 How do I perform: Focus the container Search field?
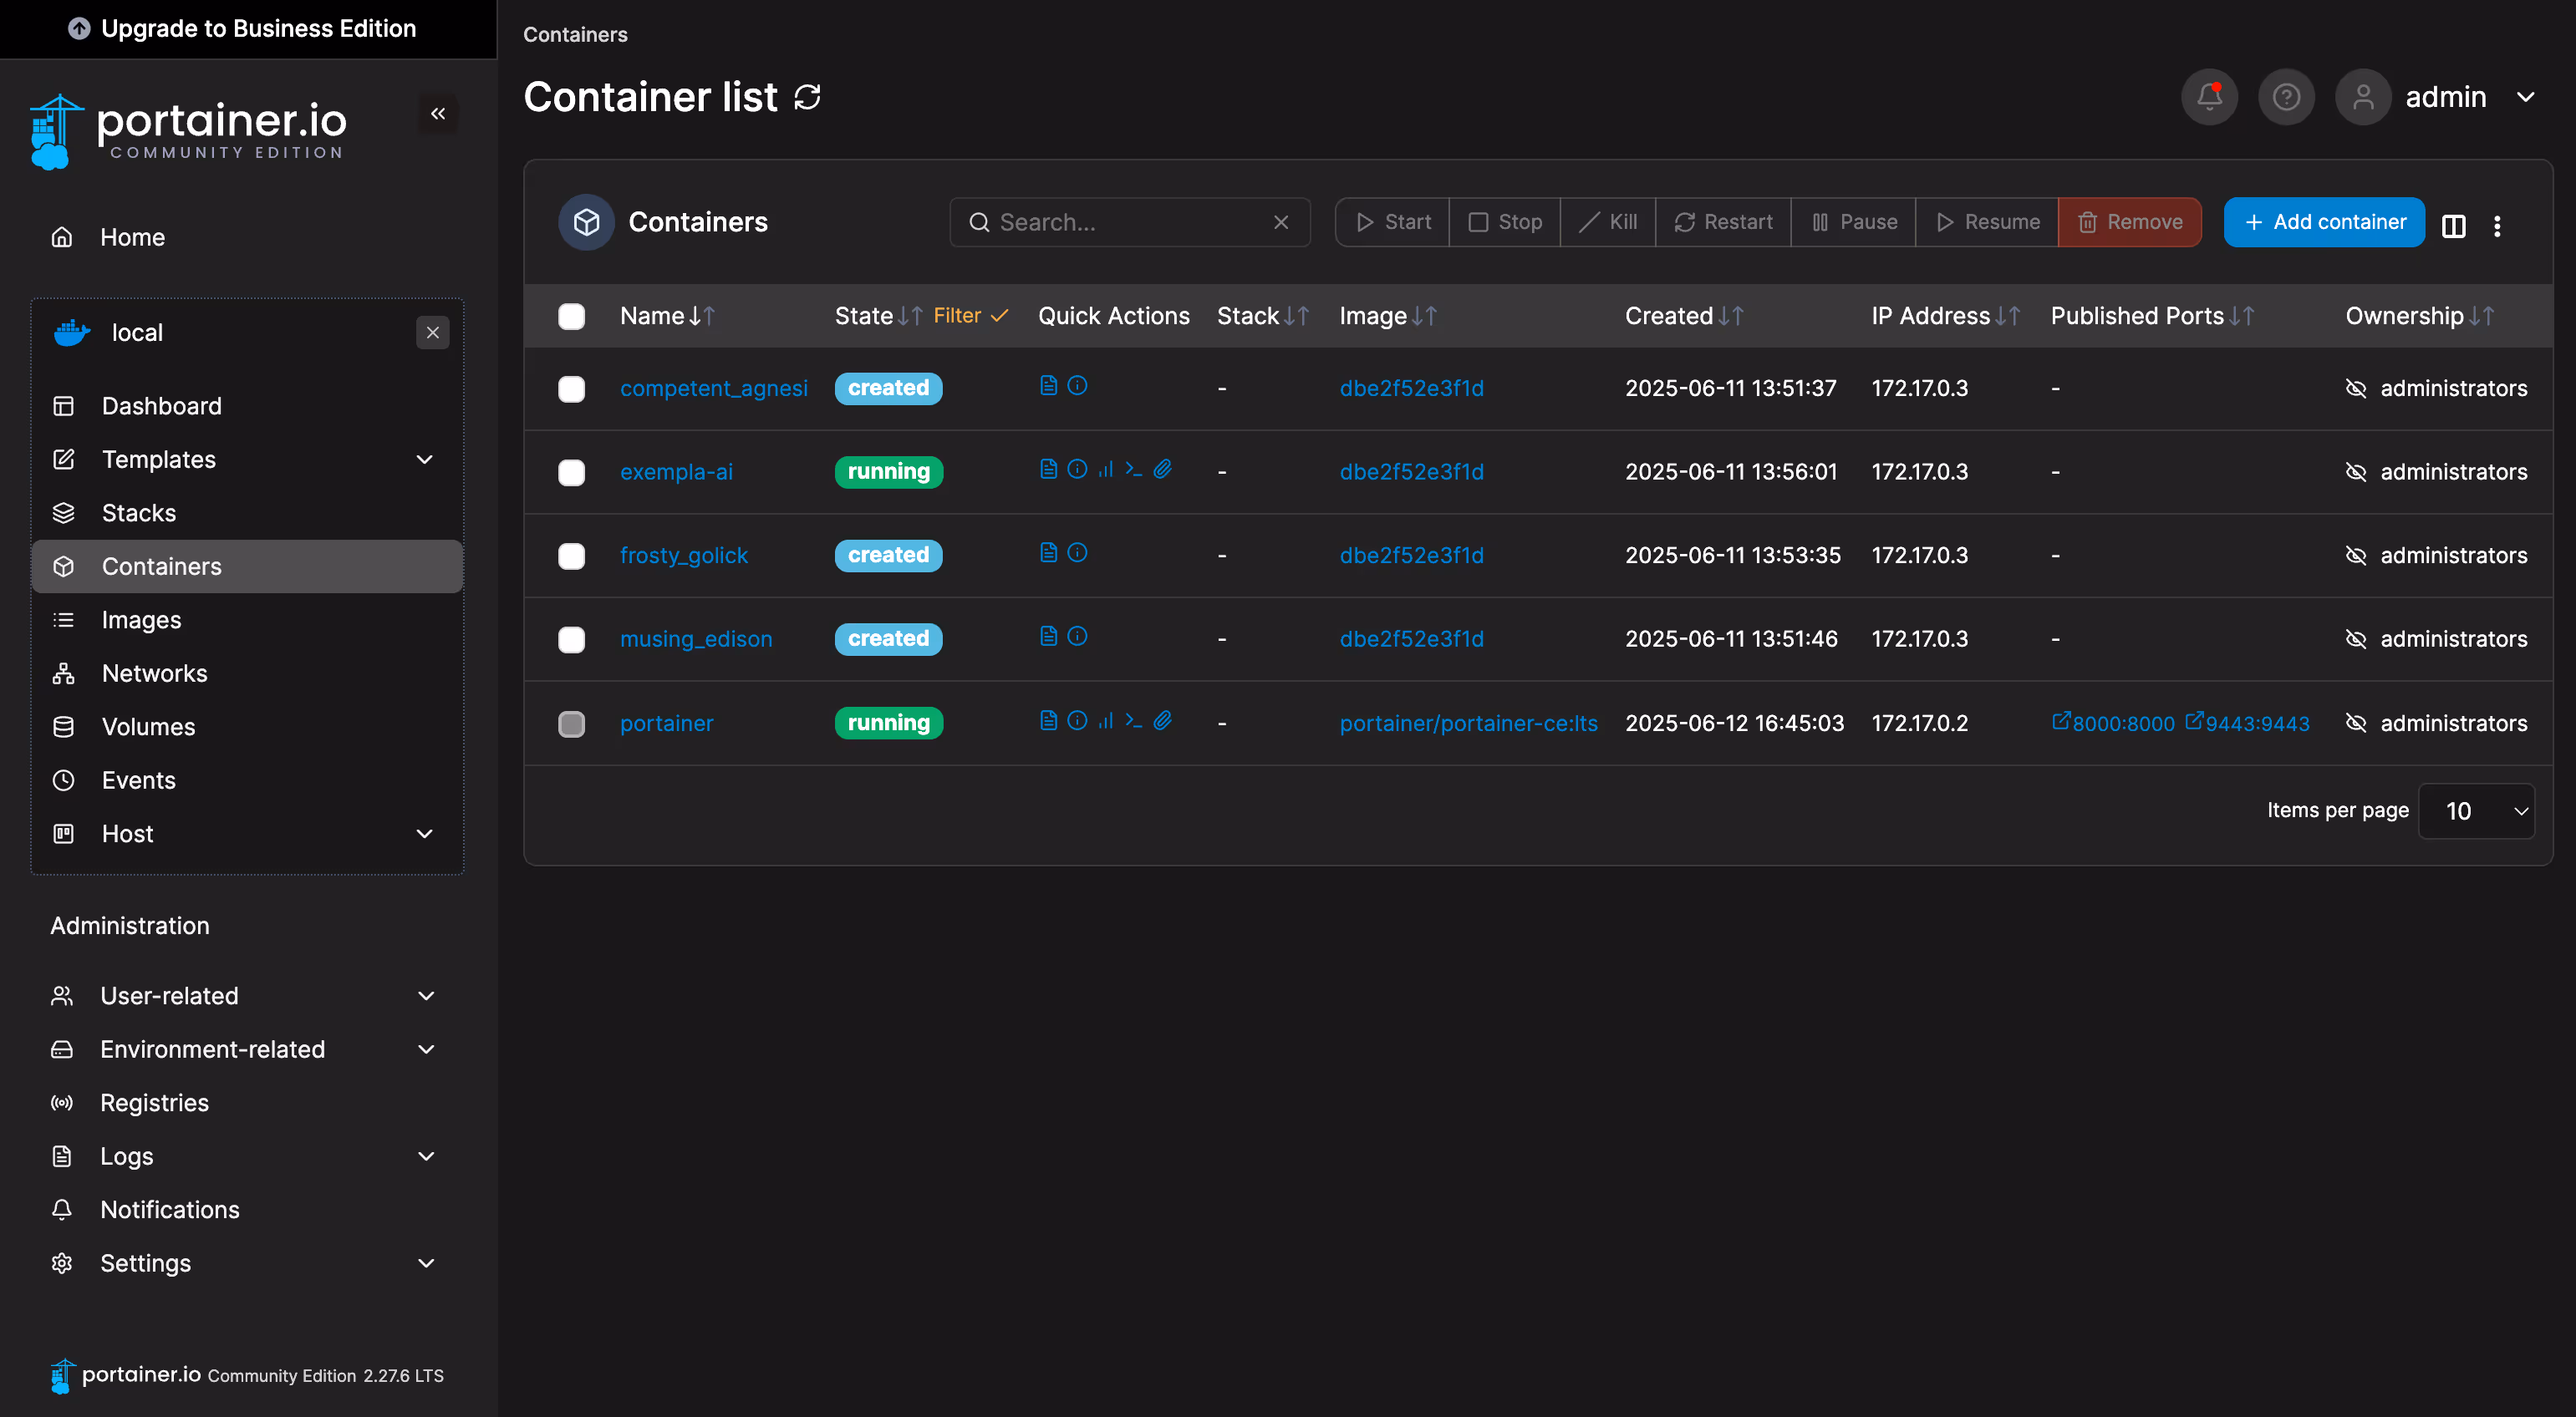1130,222
